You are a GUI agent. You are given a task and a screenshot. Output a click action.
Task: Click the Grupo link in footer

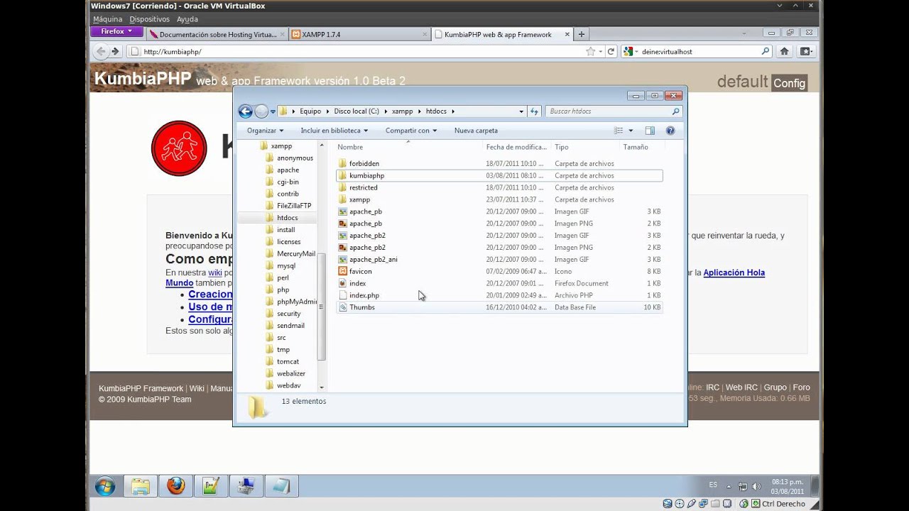click(775, 388)
